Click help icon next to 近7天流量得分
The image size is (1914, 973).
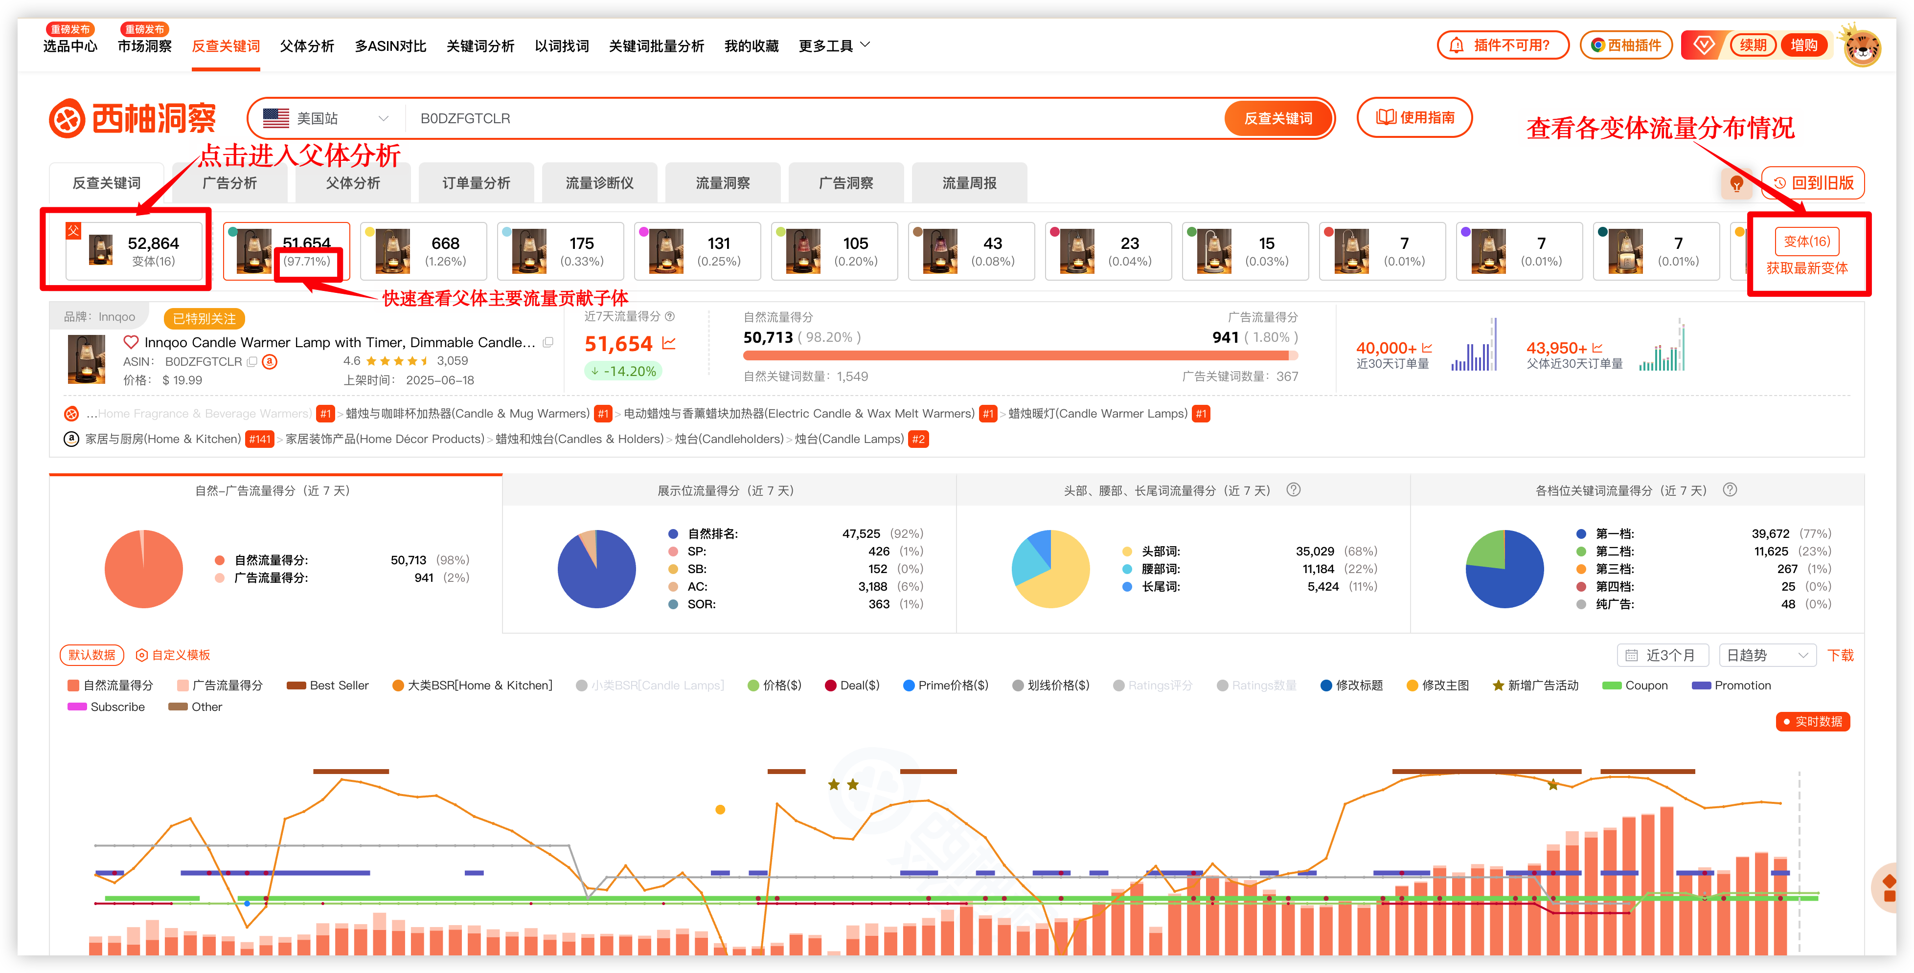tap(670, 316)
